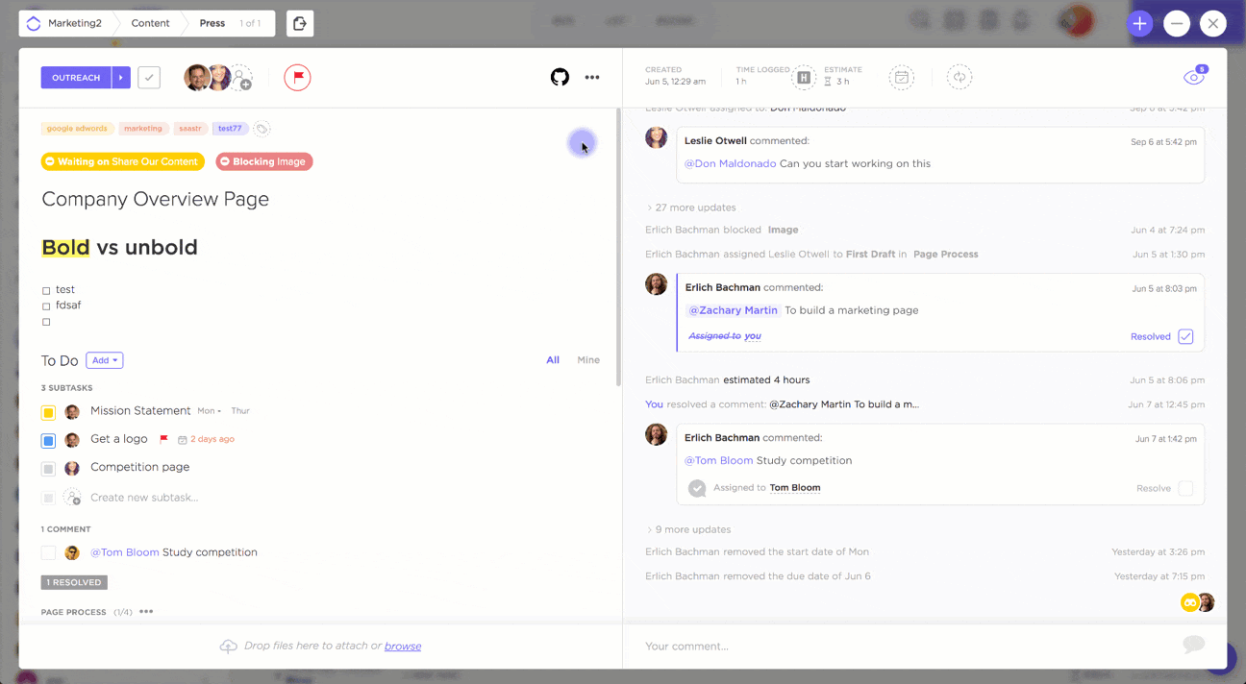Expand 27 more updates
Image resolution: width=1246 pixels, height=684 pixels.
point(690,208)
